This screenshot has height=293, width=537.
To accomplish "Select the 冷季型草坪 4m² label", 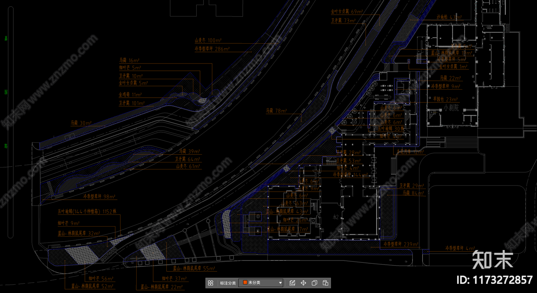I will pos(460,248).
